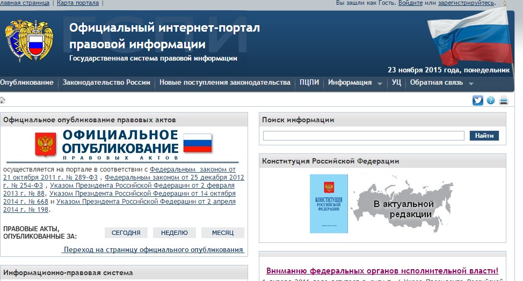Image resolution: width=523 pixels, height=281 pixels.
Task: Click header 'Конституция Российской Федерации'
Action: pyautogui.click(x=331, y=161)
